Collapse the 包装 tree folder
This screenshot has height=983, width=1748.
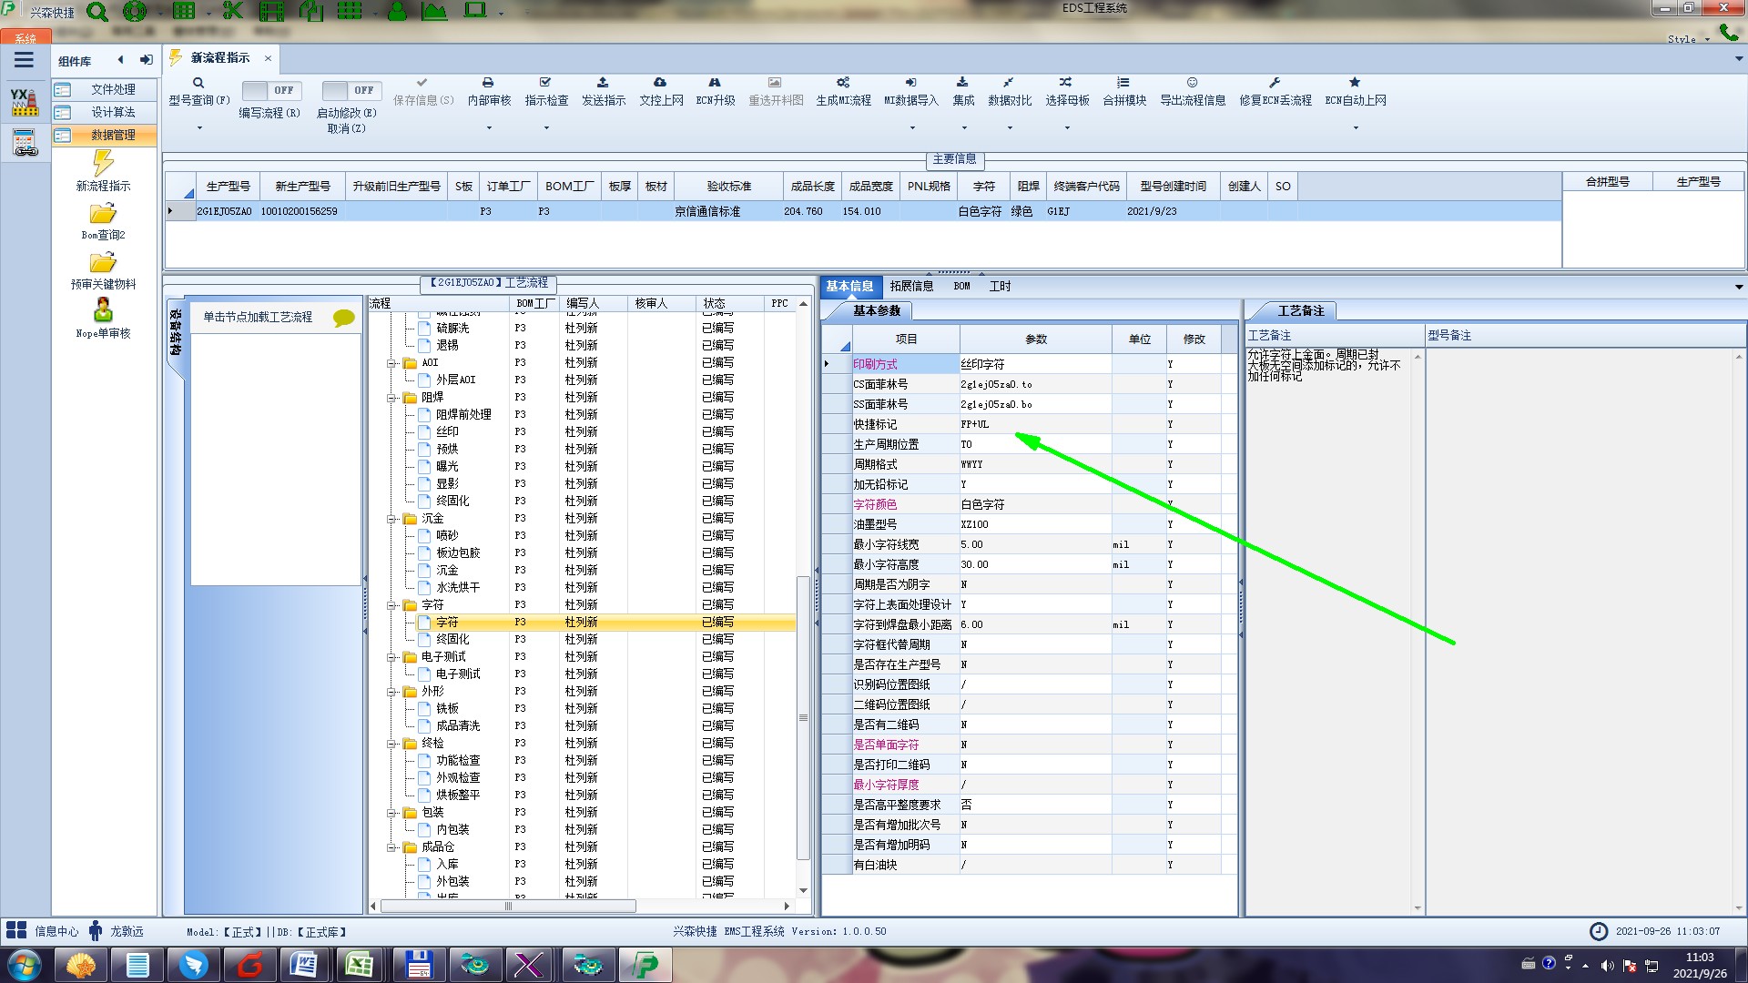[x=391, y=813]
